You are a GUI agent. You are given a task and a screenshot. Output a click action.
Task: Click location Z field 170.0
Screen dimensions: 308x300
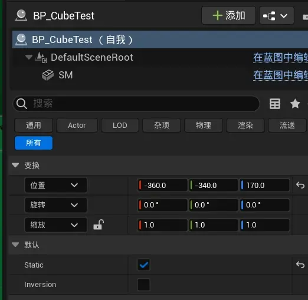pos(264,185)
